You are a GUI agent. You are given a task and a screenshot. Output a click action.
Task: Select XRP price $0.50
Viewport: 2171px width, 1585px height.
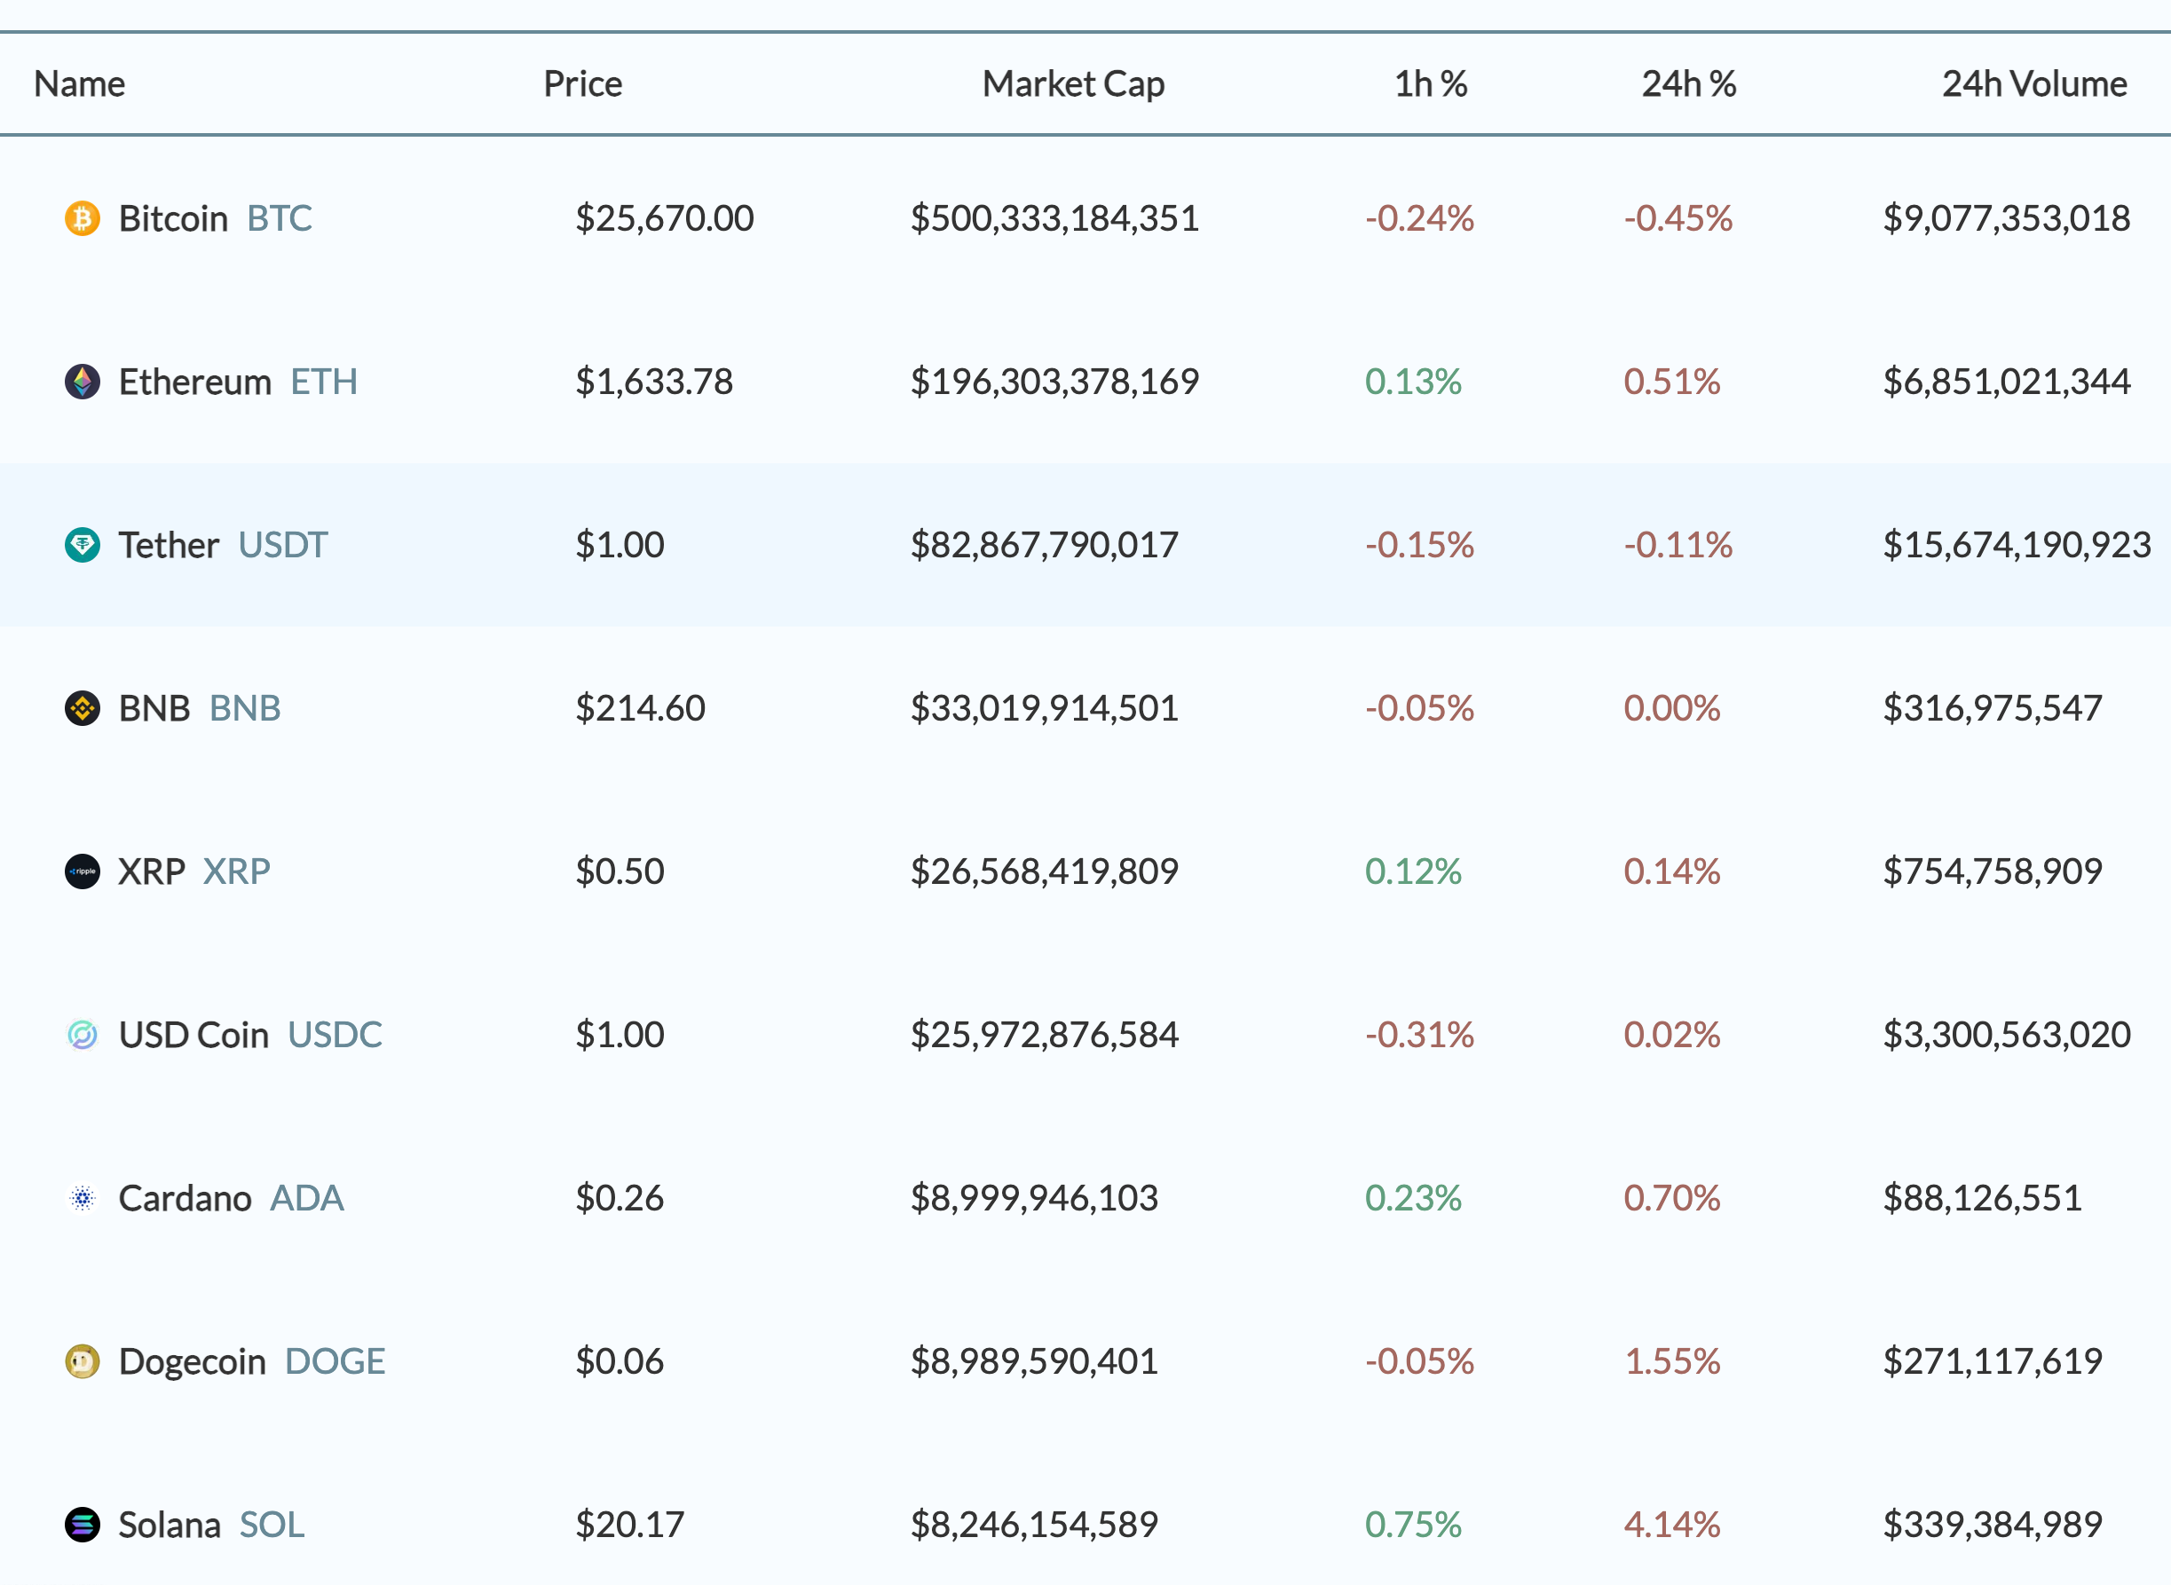click(620, 871)
